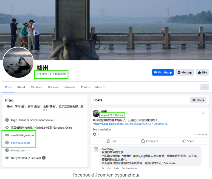Open the Photos tab
Image resolution: width=212 pixels, height=179 pixels.
click(85, 87)
